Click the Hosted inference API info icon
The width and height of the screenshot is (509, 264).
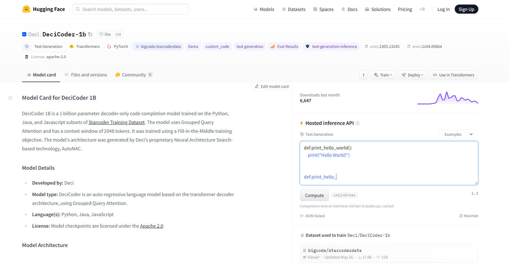[x=358, y=123]
